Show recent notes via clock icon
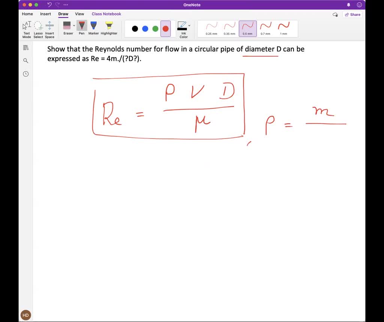384x322 pixels. (x=25, y=74)
